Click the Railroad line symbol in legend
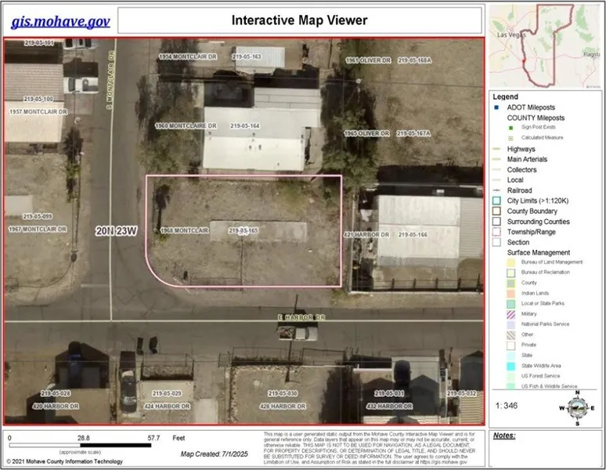Screen dimensions: 606x470 (496, 190)
